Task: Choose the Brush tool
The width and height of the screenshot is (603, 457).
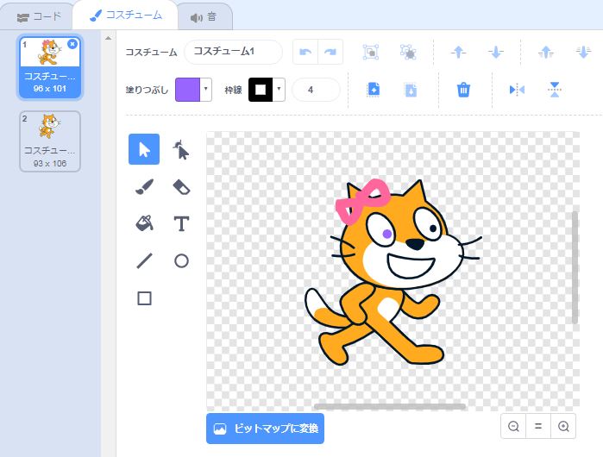Action: [x=144, y=187]
